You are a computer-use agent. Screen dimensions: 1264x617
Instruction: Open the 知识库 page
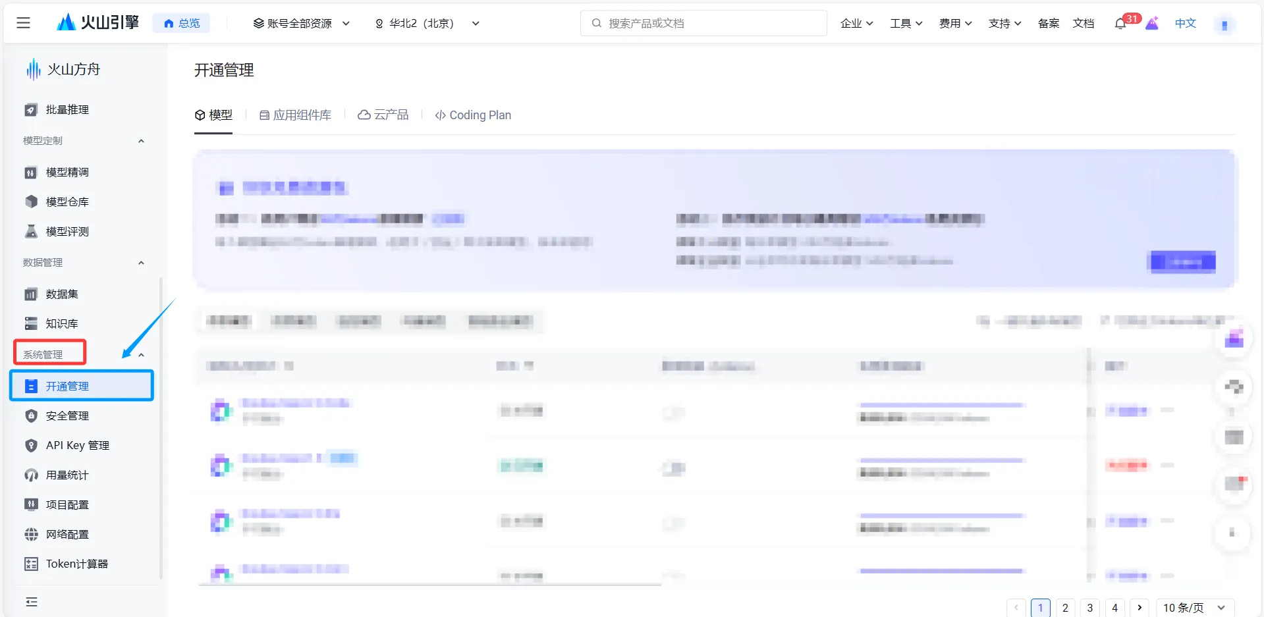coord(63,323)
